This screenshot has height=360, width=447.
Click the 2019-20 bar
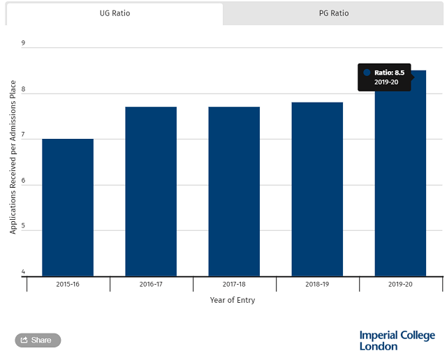(400, 182)
